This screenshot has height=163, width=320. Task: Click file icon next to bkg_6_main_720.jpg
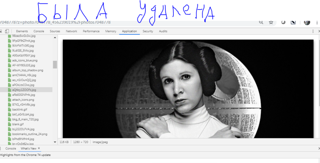(x=9, y=119)
